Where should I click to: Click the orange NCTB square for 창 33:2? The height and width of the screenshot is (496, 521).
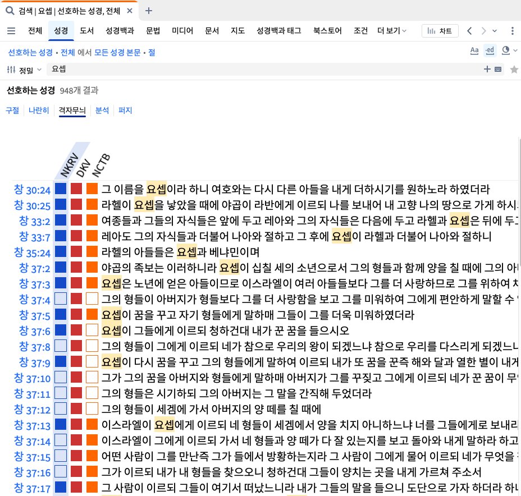(x=92, y=220)
